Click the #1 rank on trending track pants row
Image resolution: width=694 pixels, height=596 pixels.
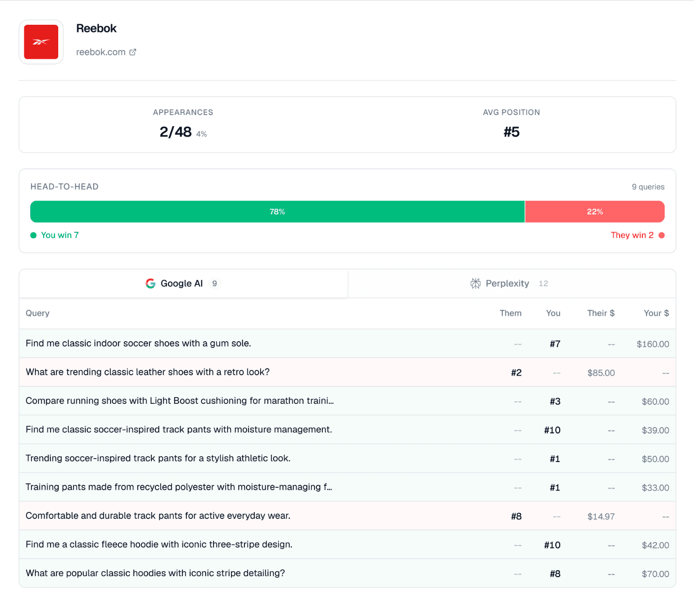coord(555,458)
